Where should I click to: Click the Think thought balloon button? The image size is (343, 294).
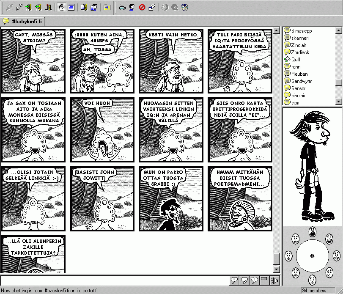tap(244, 280)
